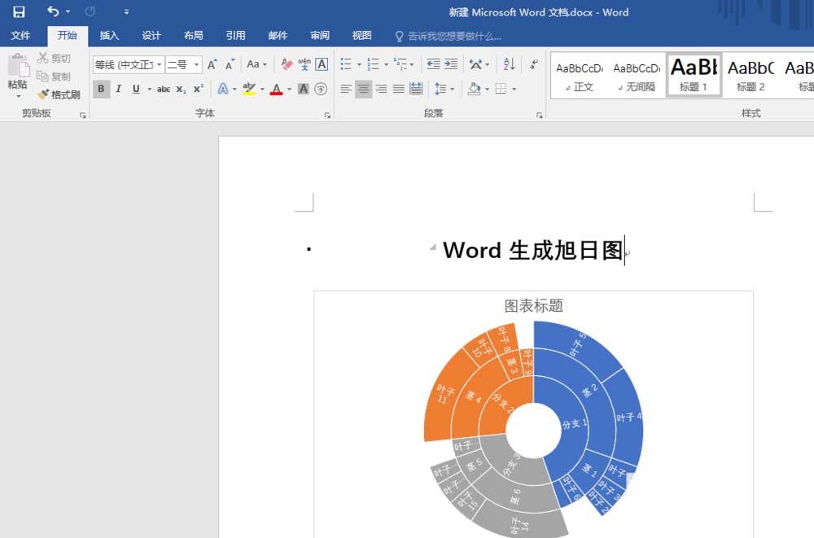Viewport: 814px width, 538px height.
Task: Apply superscript formatting
Action: pyautogui.click(x=199, y=89)
